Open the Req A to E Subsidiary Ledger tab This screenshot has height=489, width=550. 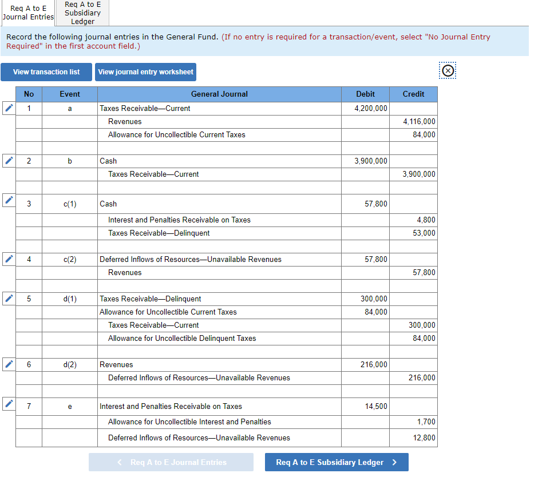(81, 13)
